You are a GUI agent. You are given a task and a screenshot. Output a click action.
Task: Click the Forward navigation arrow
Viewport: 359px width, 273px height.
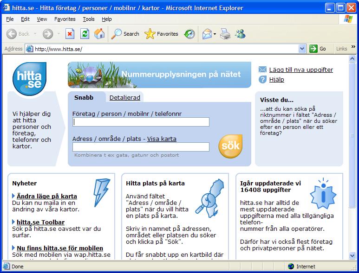tap(48, 34)
